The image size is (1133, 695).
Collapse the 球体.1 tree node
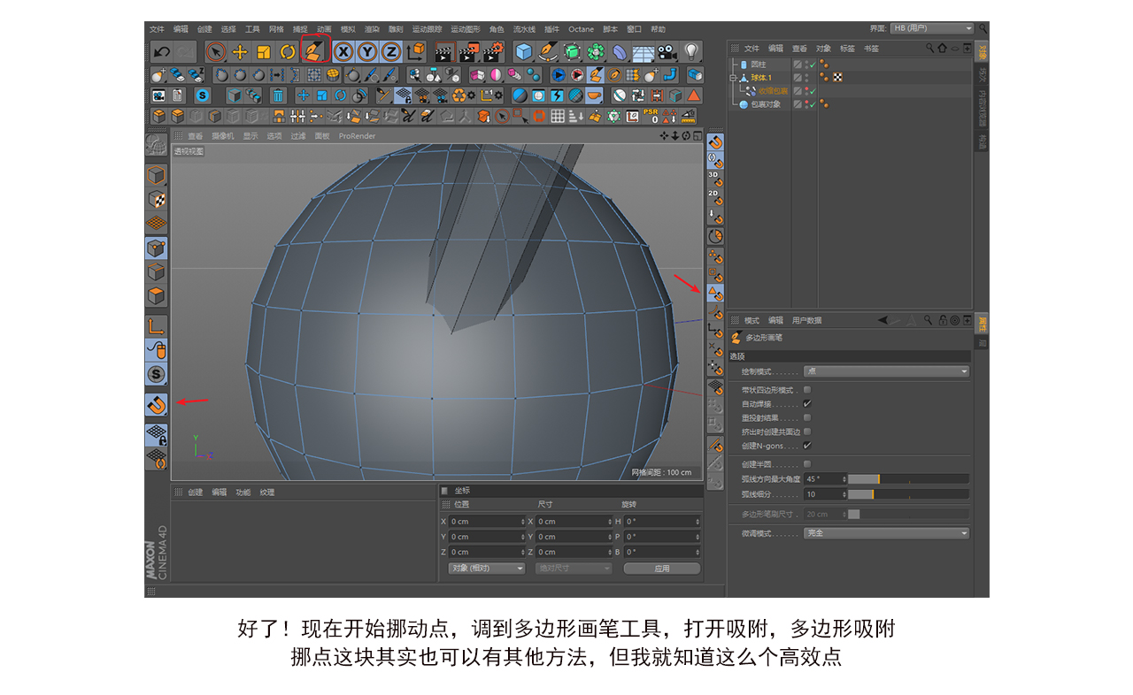tap(733, 78)
